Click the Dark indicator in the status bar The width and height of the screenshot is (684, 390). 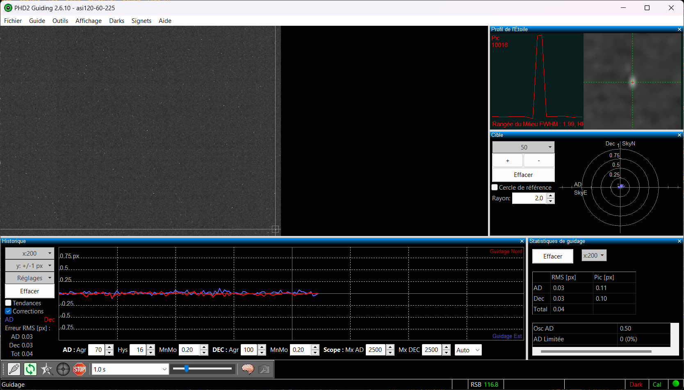click(x=636, y=385)
